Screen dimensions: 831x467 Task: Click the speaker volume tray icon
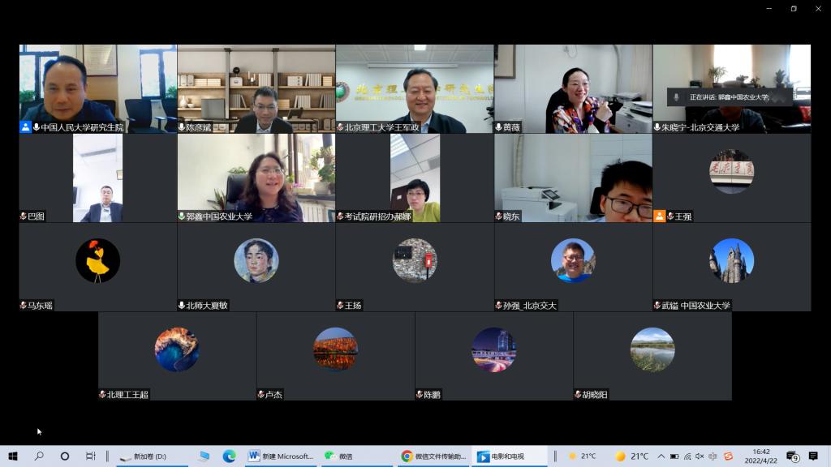point(700,456)
